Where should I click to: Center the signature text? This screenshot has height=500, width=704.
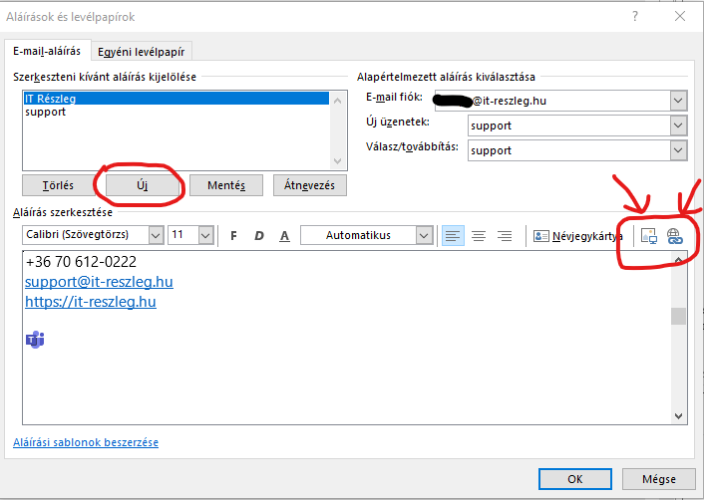tap(479, 236)
